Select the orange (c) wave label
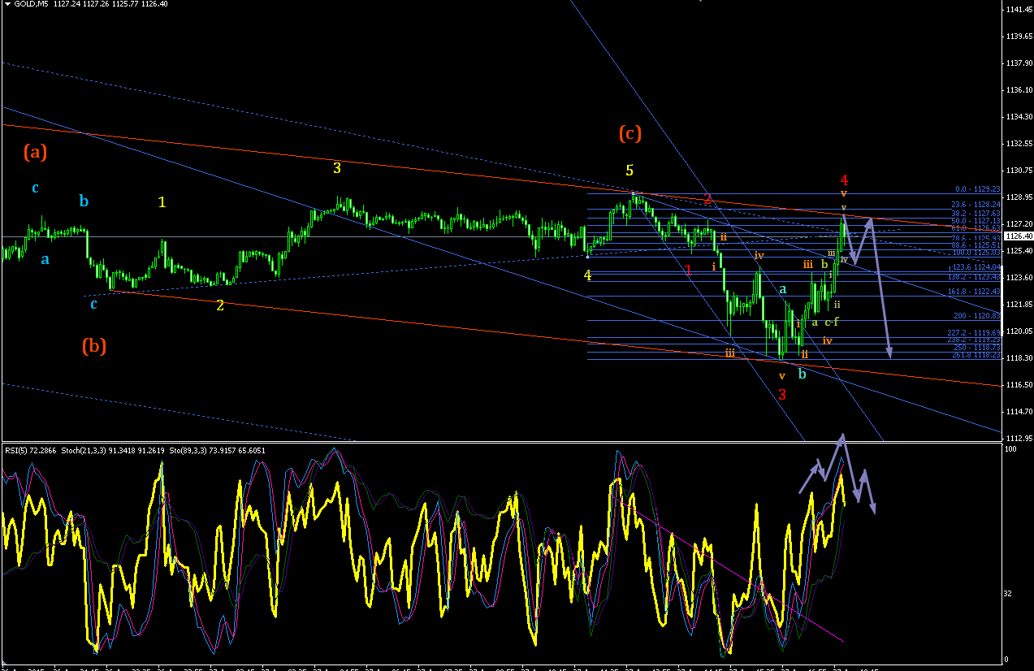The image size is (1034, 671). coord(629,133)
